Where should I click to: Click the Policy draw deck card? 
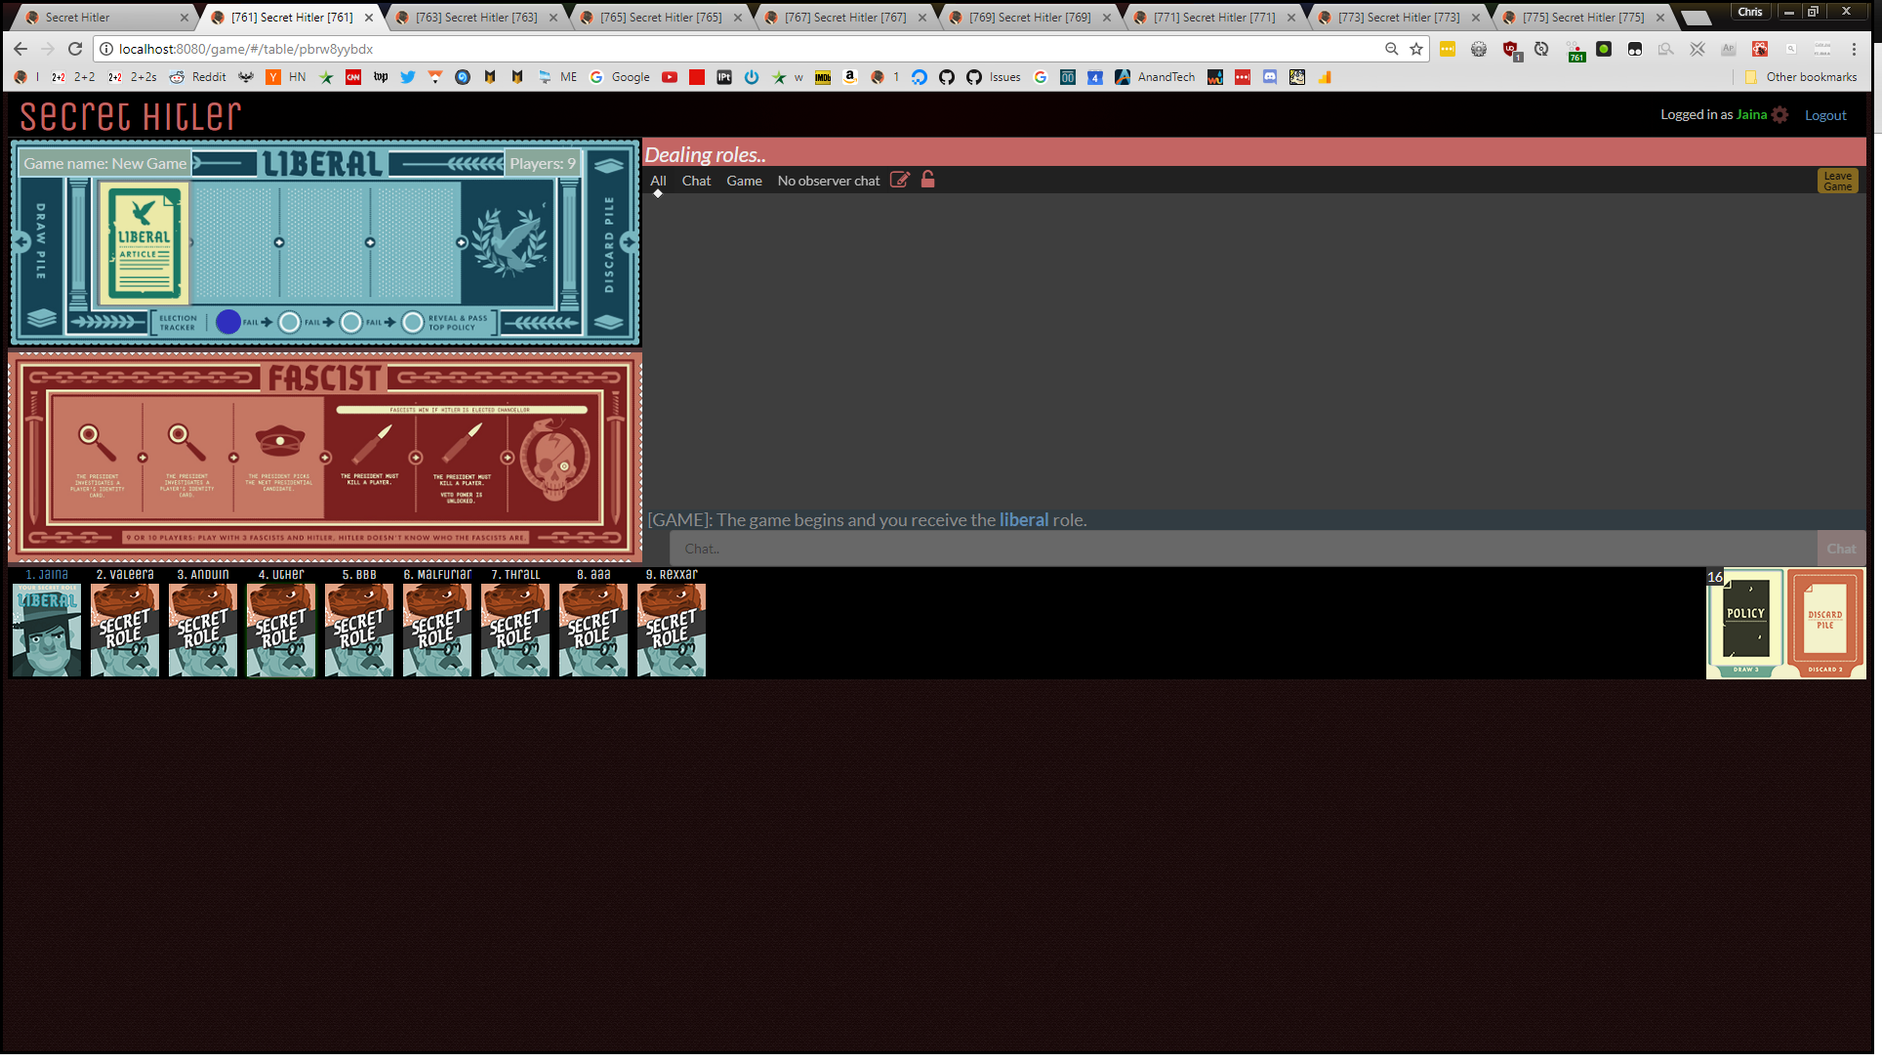1745,623
